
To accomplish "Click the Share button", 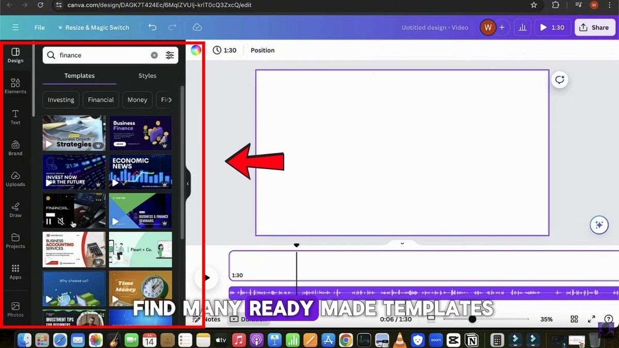I will [594, 27].
